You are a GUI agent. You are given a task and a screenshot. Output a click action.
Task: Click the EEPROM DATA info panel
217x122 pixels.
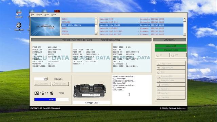[132, 58]
